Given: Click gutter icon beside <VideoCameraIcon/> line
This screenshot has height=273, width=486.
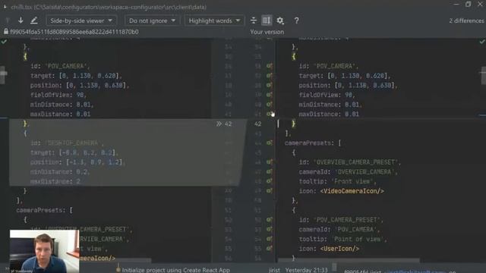Looking at the screenshot, I should click(x=270, y=190).
